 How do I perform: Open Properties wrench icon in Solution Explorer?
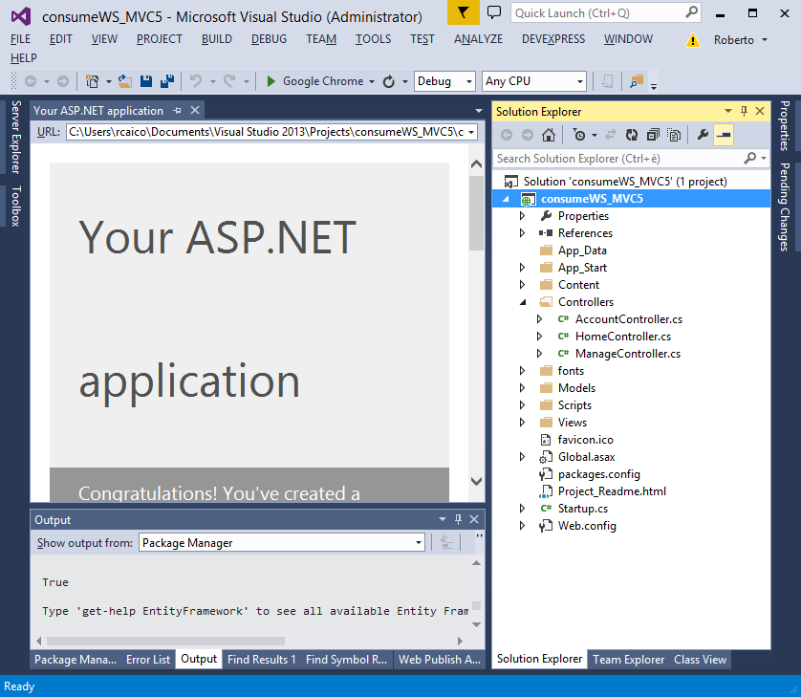703,135
